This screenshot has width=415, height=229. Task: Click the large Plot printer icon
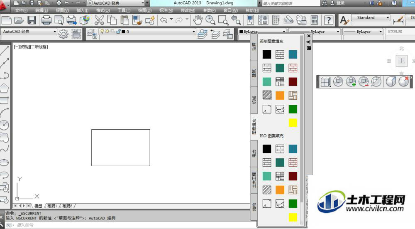coord(46,20)
